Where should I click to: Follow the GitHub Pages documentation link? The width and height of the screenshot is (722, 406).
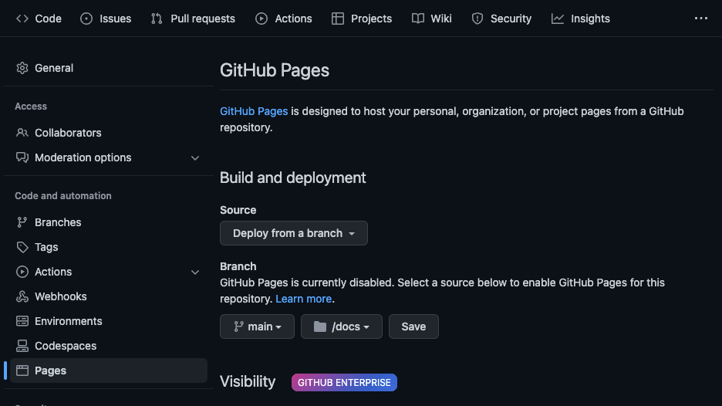coord(254,111)
